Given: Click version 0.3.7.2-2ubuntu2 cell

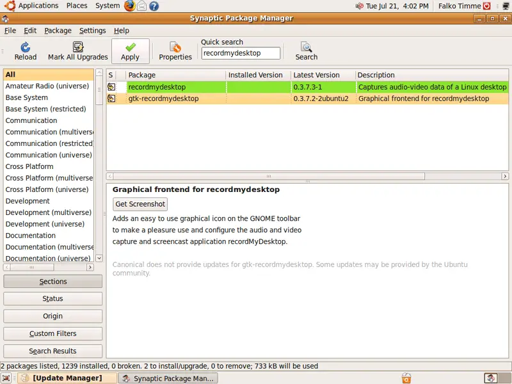Looking at the screenshot, I should 321,99.
